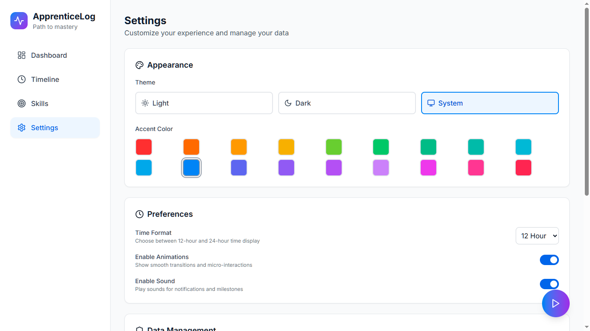
Task: Open the Time Format dropdown
Action: coord(537,236)
